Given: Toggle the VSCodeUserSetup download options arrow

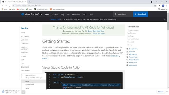Looking at the screenshot, I should tap(24, 92).
